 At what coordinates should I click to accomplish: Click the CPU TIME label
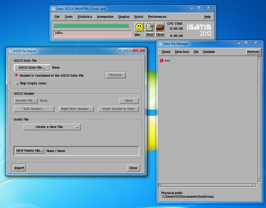pos(175,24)
